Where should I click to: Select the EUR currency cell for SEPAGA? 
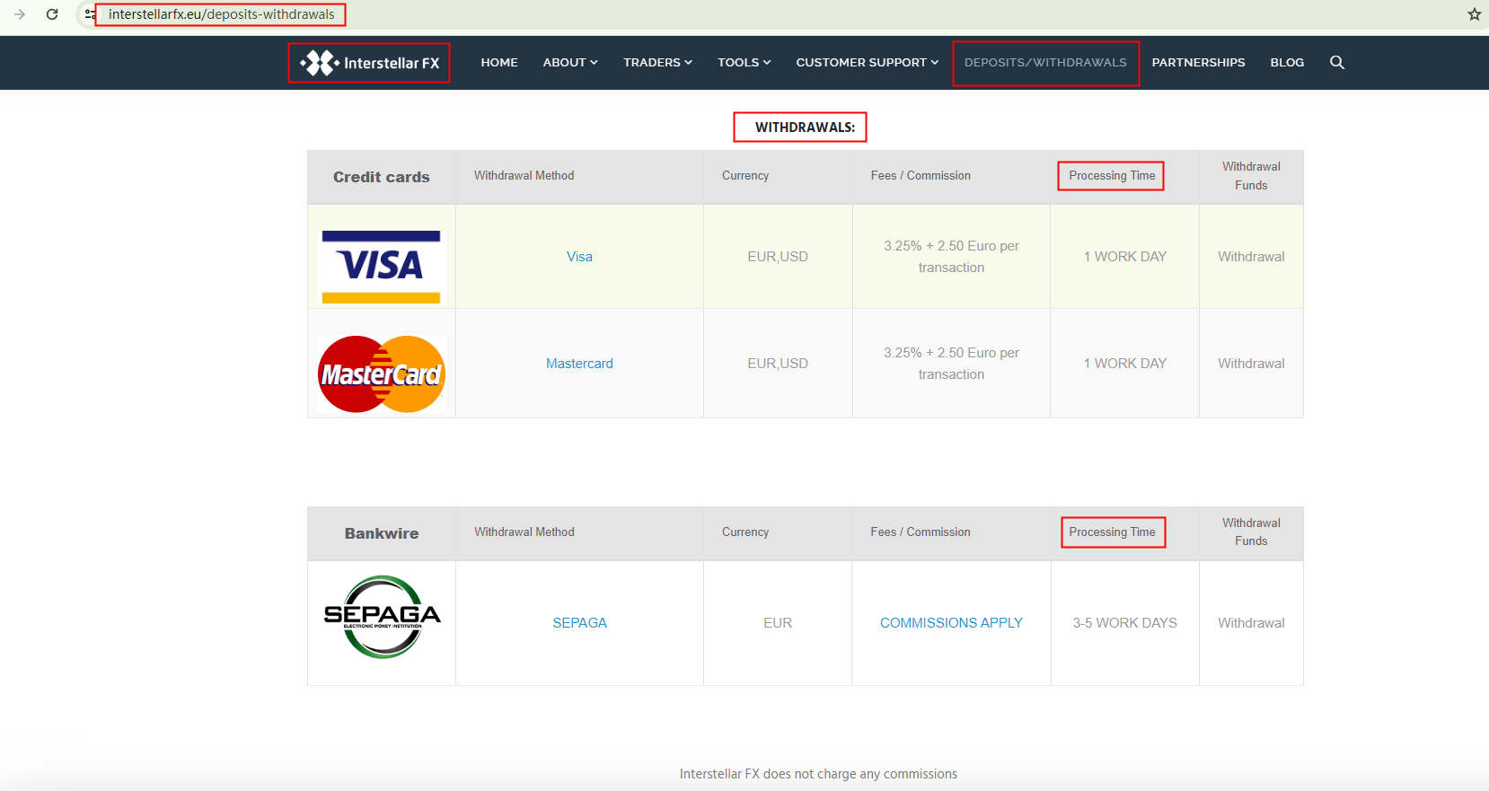pos(778,623)
